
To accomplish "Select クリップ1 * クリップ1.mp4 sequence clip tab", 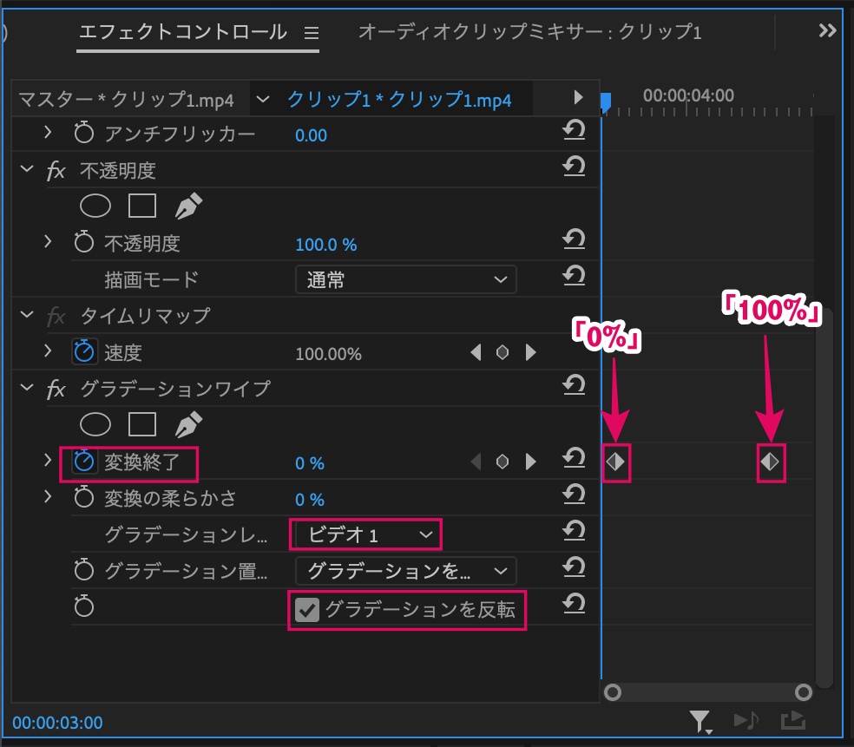I will [399, 100].
